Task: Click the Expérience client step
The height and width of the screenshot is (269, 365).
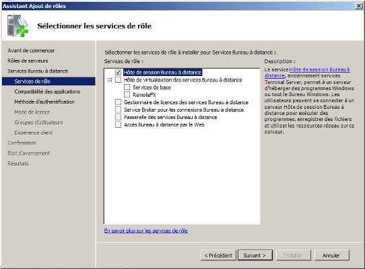Action: pyautogui.click(x=34, y=132)
